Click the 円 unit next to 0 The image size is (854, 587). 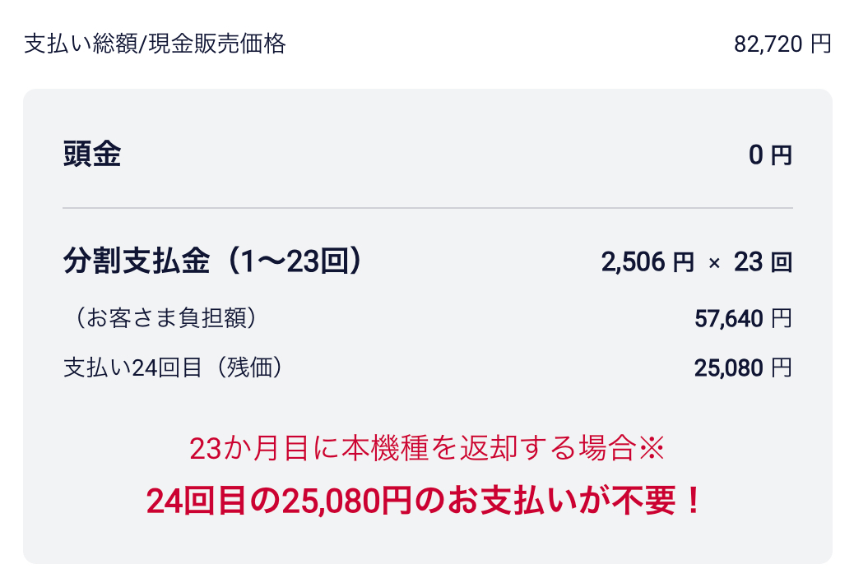[782, 155]
